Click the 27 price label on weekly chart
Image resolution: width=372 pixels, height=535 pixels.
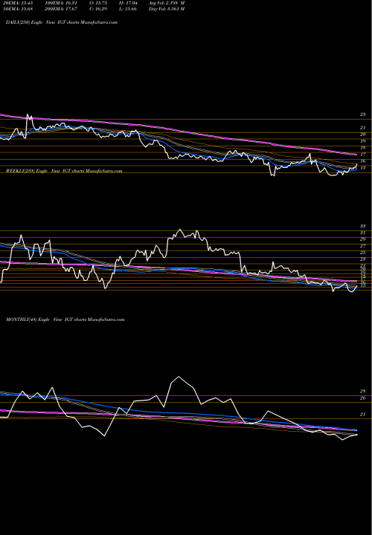click(x=363, y=246)
